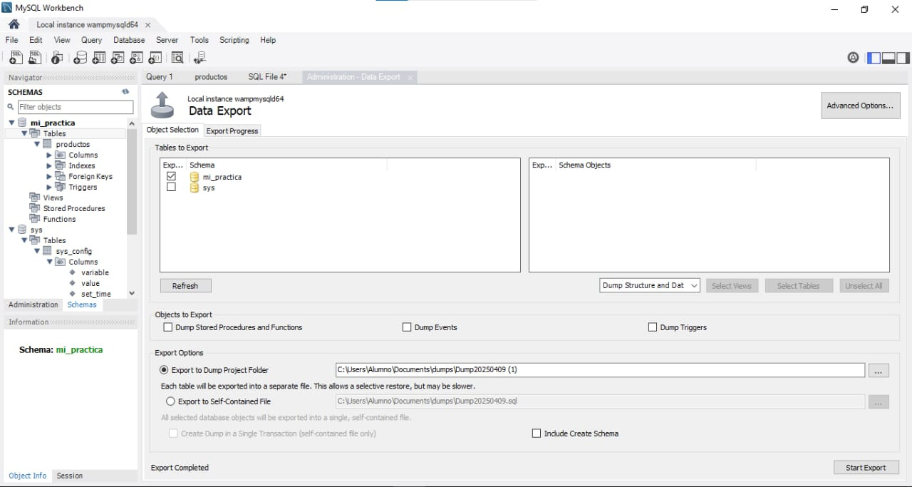Create a new schema toolbar icon
Image resolution: width=912 pixels, height=487 pixels.
[81, 58]
